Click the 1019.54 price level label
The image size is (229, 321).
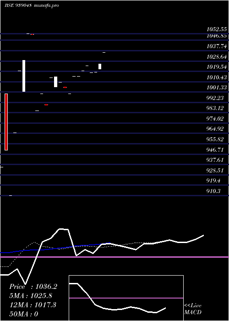(x=217, y=67)
